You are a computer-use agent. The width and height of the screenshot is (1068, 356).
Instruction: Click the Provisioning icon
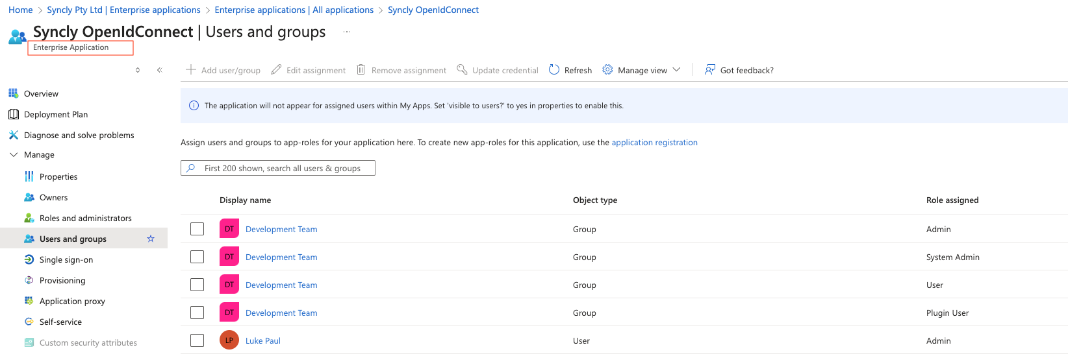[29, 280]
